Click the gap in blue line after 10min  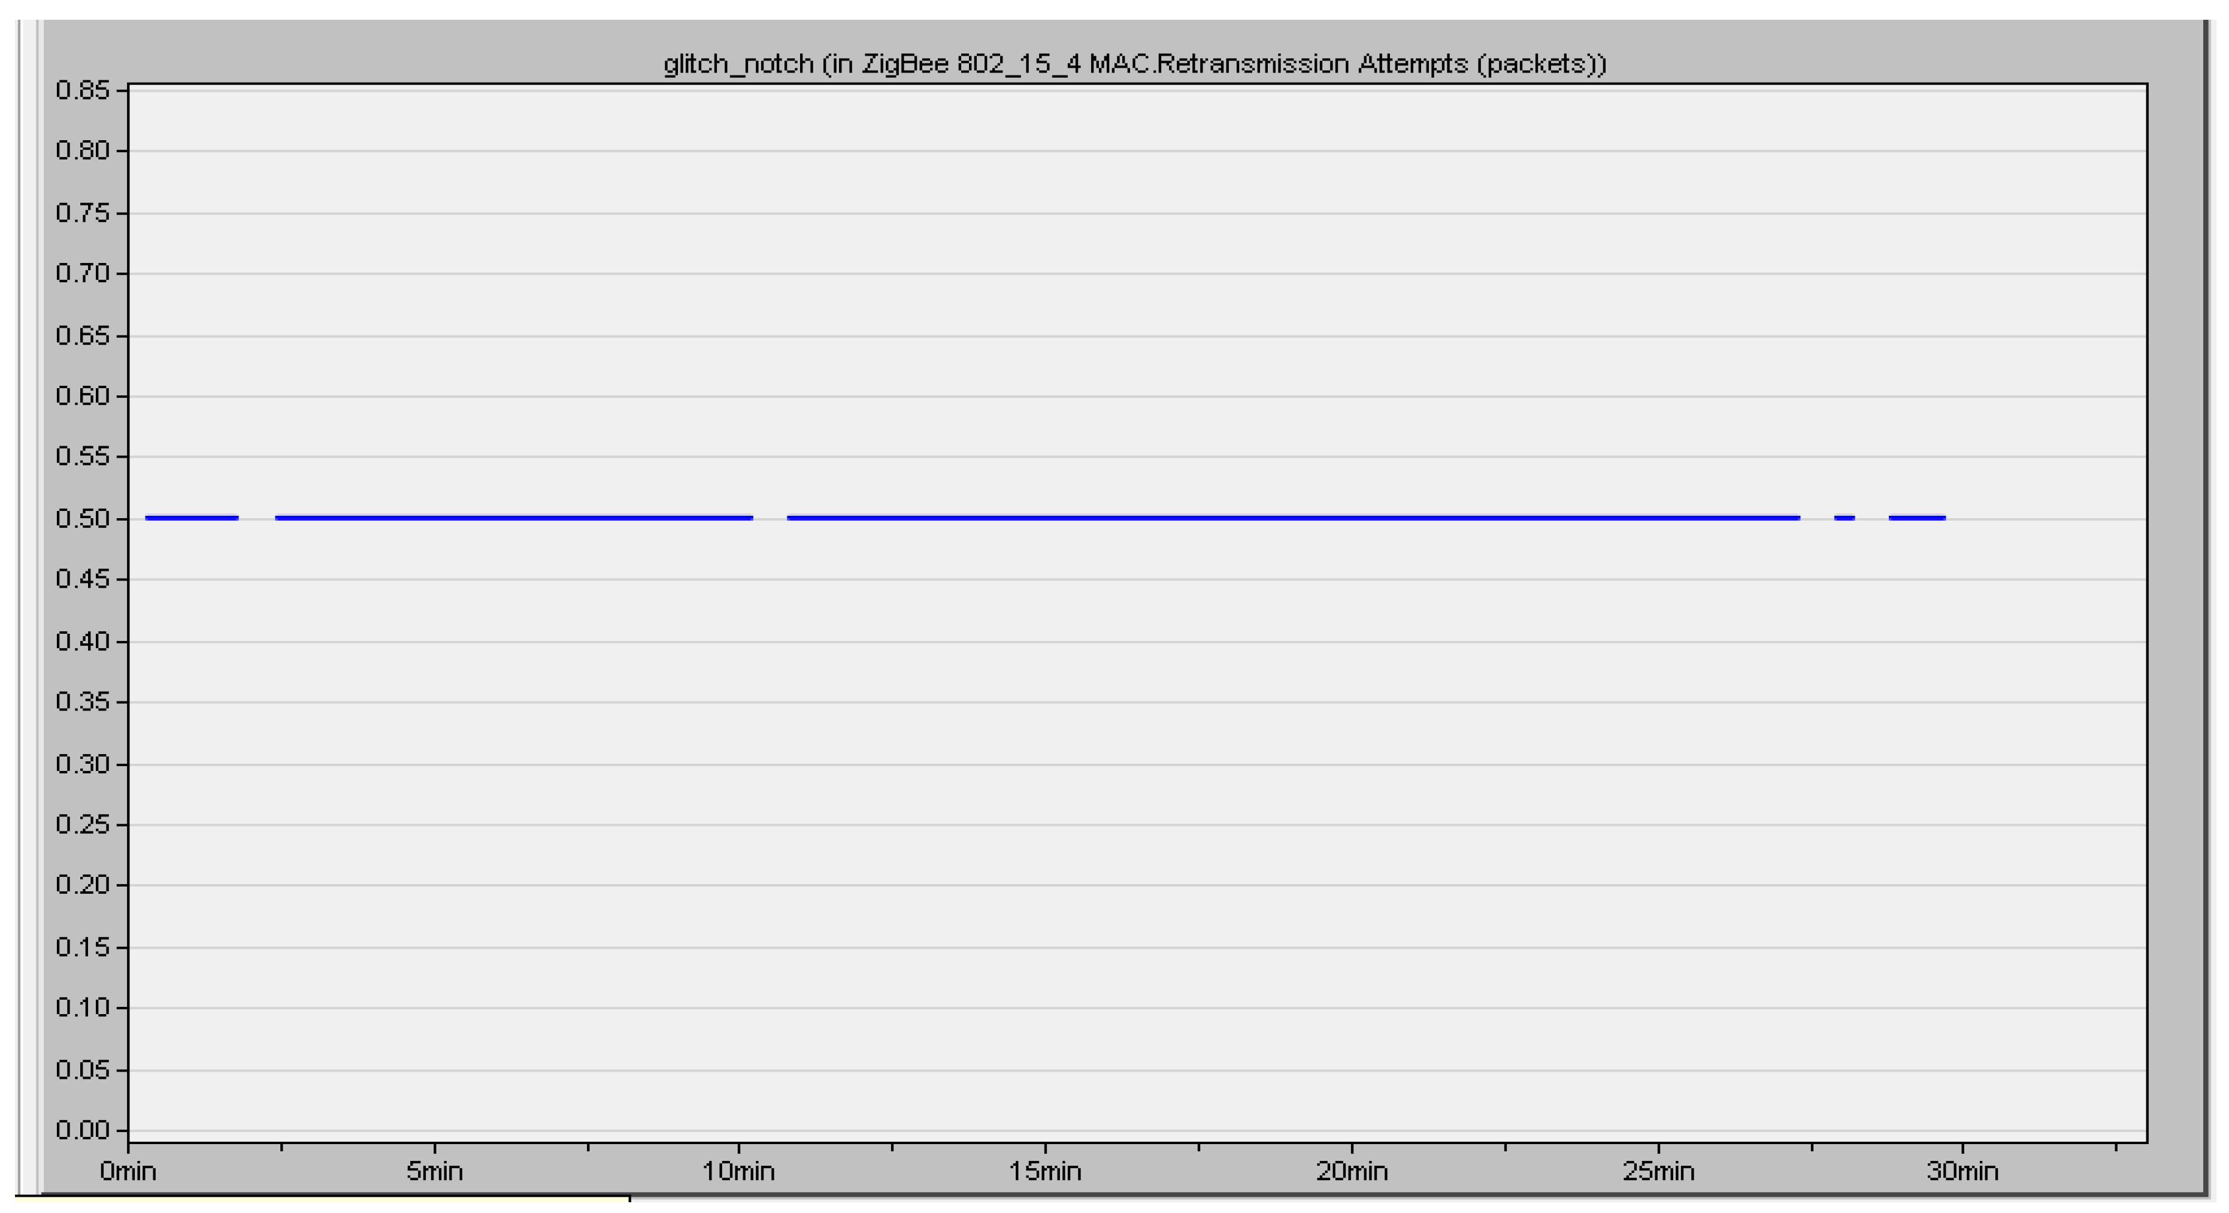[770, 518]
